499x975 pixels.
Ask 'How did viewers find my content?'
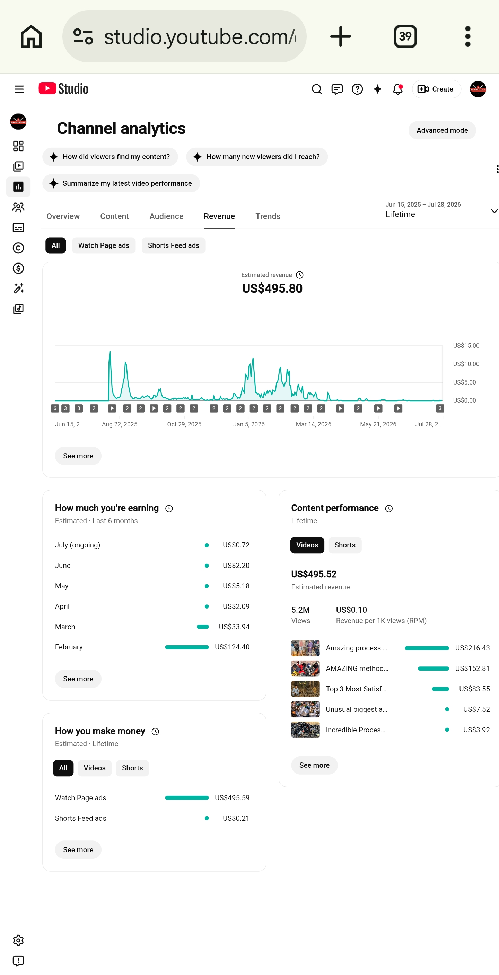110,157
